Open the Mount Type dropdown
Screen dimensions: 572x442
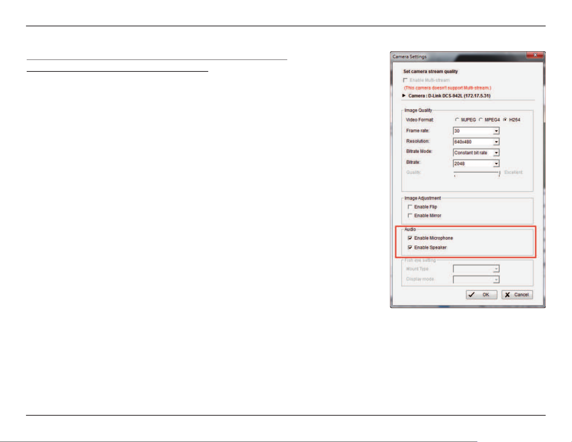pyautogui.click(x=497, y=269)
